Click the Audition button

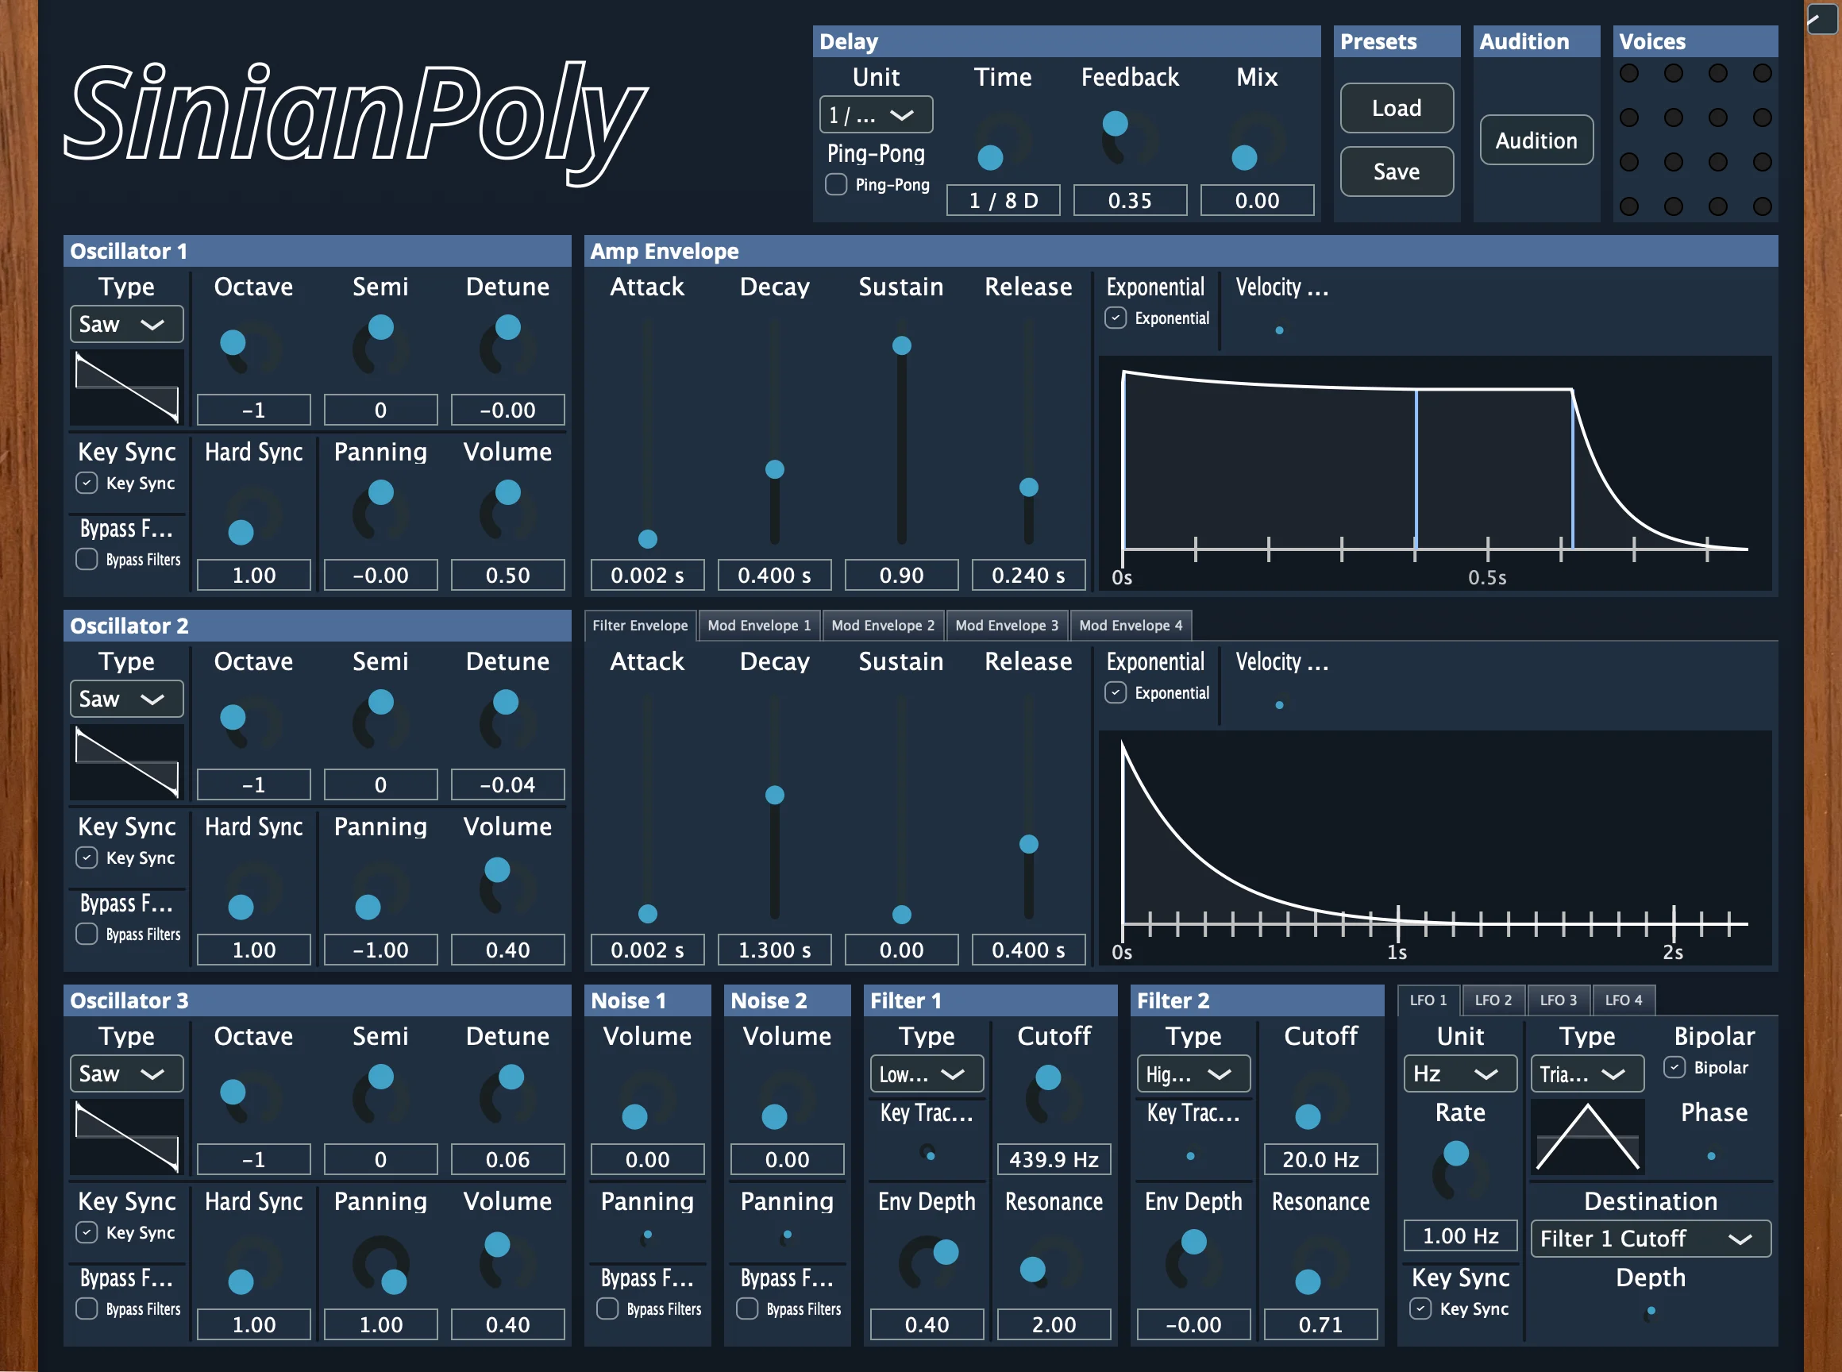coord(1536,140)
